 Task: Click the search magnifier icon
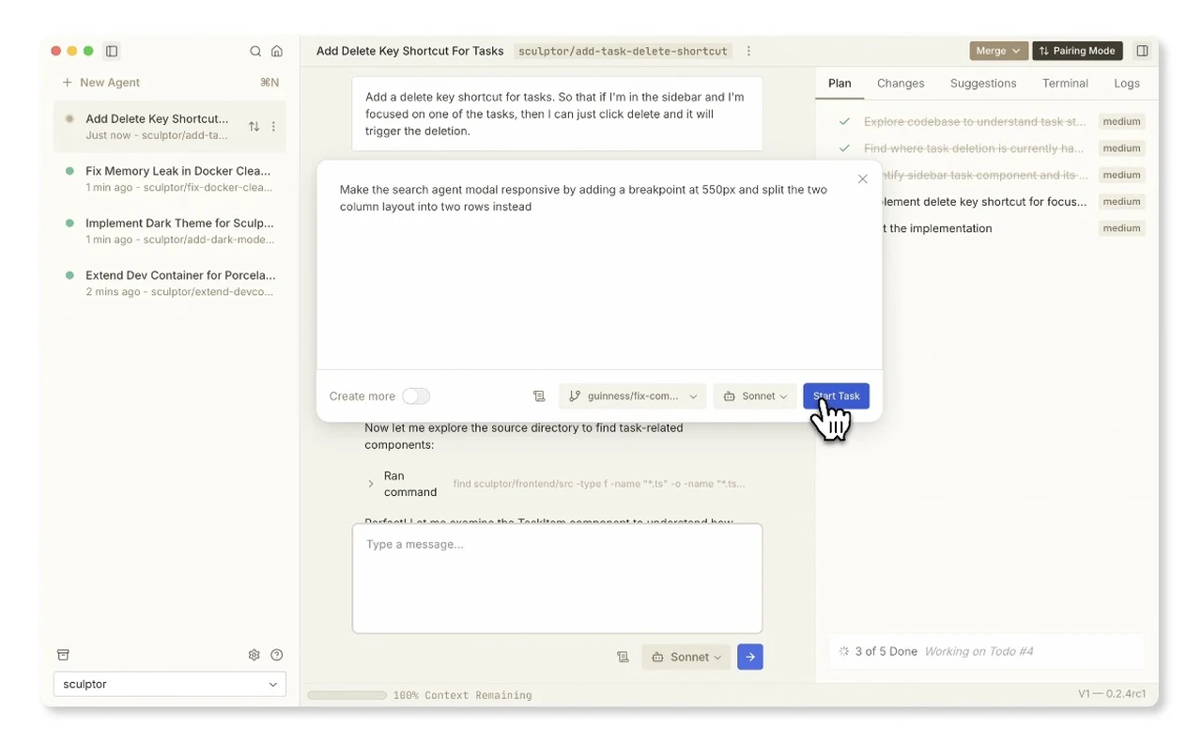click(x=254, y=51)
